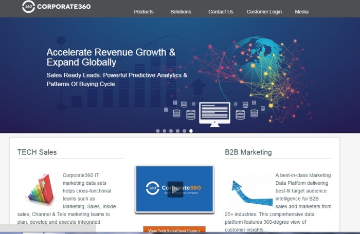
Task: Click the Corporate360 logo in header
Action: click(x=56, y=7)
